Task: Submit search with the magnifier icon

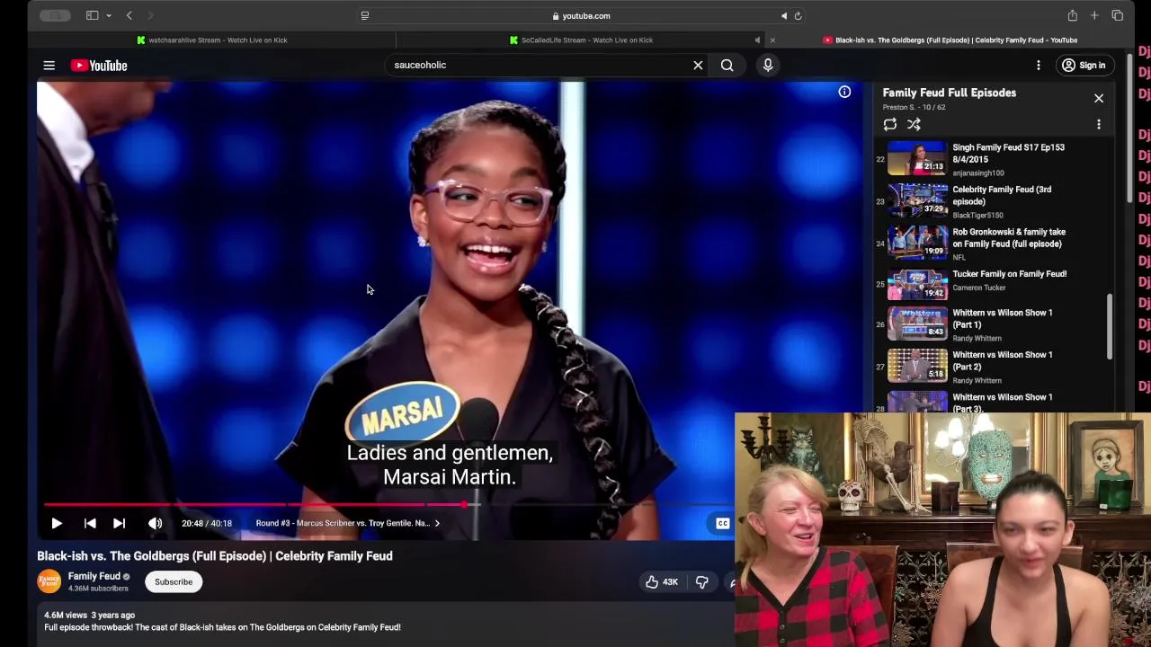Action: [727, 65]
